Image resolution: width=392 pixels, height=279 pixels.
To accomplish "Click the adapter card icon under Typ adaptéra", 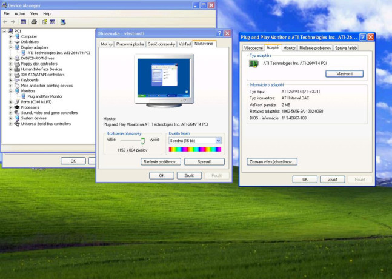I will pyautogui.click(x=253, y=64).
